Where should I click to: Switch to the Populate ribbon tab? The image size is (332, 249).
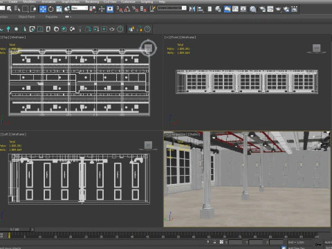pyautogui.click(x=51, y=17)
